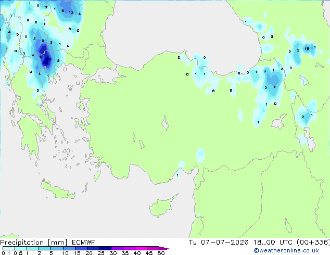Click the 0.1–0.5 mm legend color box
The image size is (330, 255).
9,248
